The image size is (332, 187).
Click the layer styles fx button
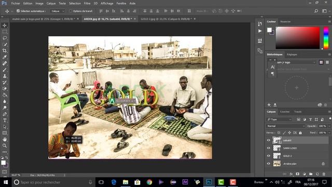click(x=291, y=174)
